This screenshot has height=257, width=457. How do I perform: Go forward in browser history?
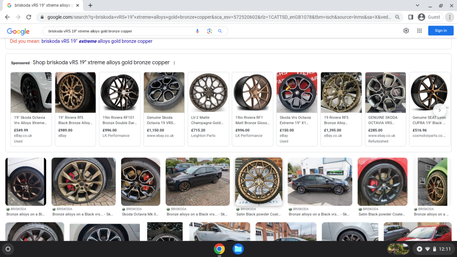click(18, 17)
